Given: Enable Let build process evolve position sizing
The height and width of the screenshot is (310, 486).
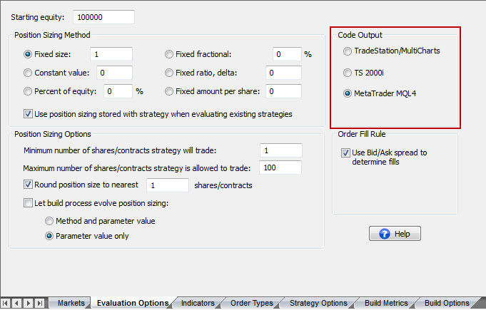Looking at the screenshot, I should tap(28, 203).
